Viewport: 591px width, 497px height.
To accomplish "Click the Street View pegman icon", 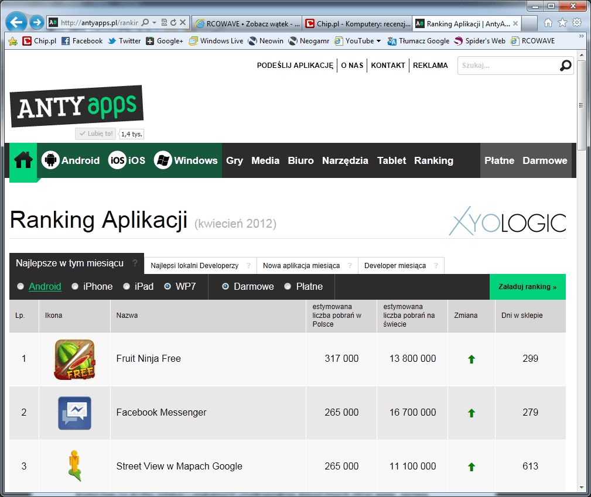I will 74,467.
